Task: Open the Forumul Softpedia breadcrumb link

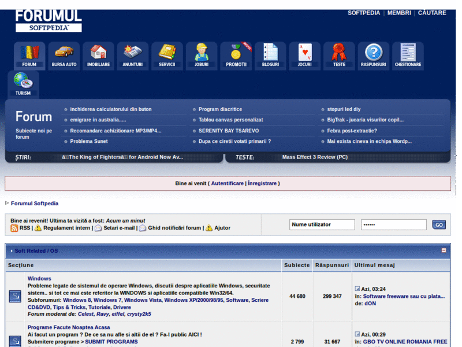Action: (x=35, y=204)
